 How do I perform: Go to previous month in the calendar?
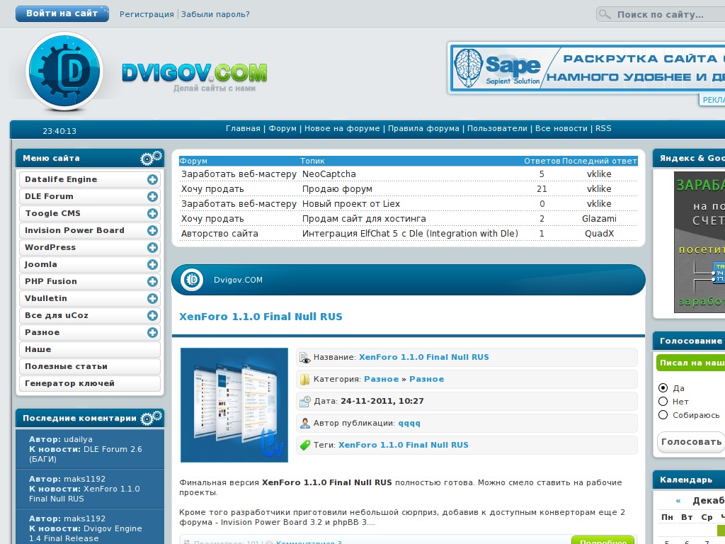(x=678, y=501)
